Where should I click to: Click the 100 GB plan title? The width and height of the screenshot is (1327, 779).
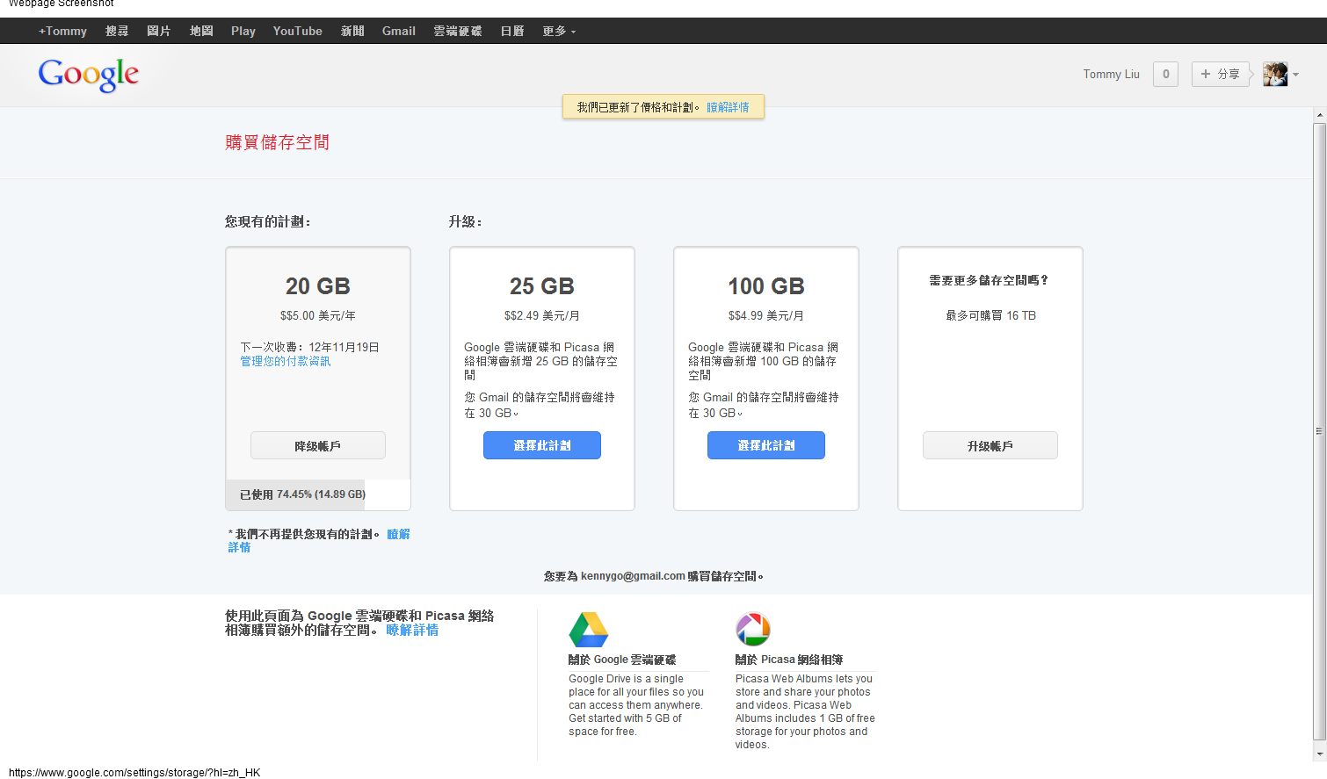(766, 286)
